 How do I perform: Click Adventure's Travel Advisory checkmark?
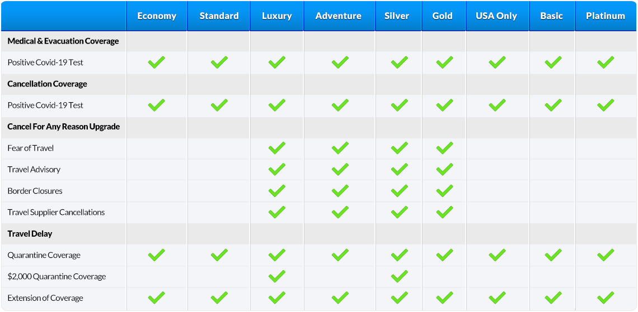tap(340, 169)
